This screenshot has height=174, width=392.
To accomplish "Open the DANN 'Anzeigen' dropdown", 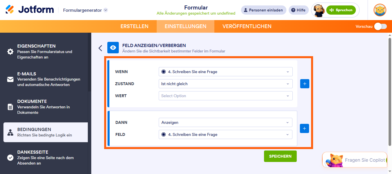I will (226, 122).
